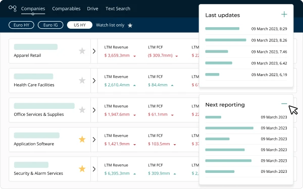Viewport: 303px width, 189px height.
Task: Expand the Health Care Facilities row chevron
Action: click(x=94, y=81)
